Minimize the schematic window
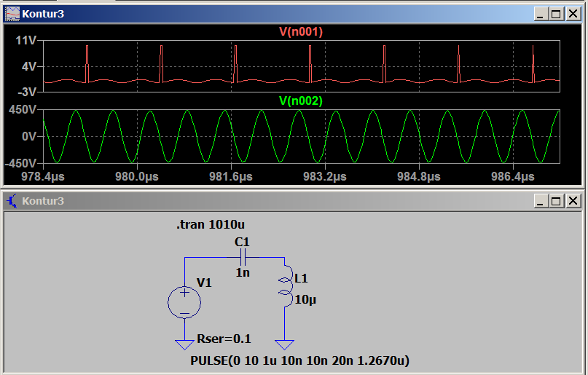This screenshot has height=375, width=588. coord(540,201)
